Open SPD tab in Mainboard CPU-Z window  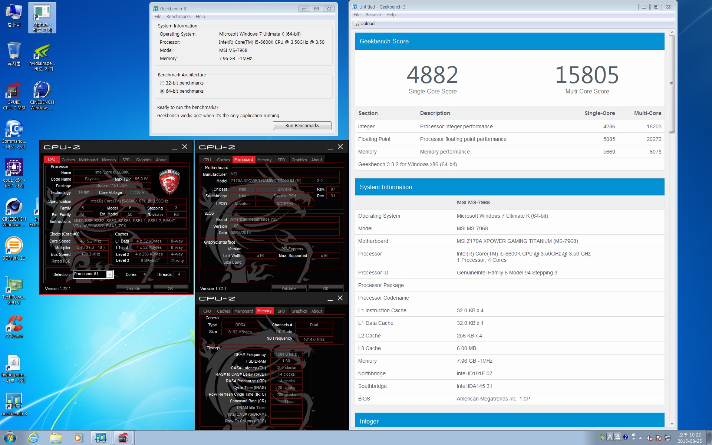(281, 160)
